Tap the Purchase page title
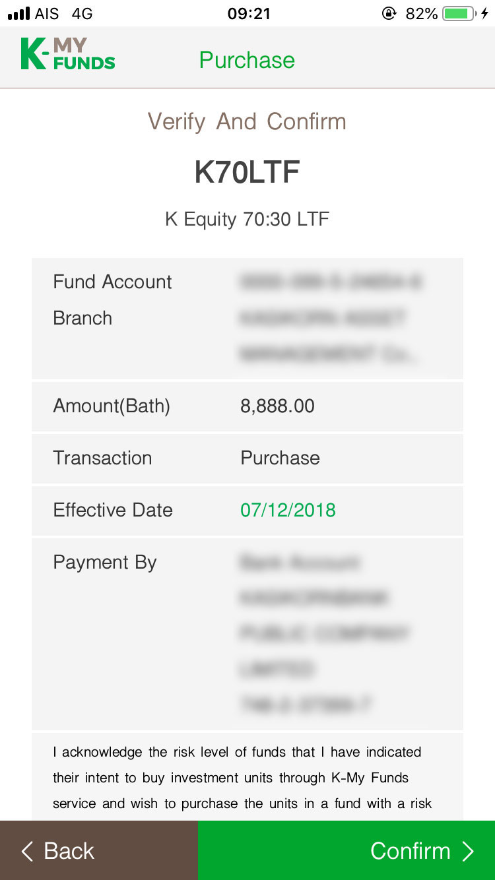 (247, 60)
